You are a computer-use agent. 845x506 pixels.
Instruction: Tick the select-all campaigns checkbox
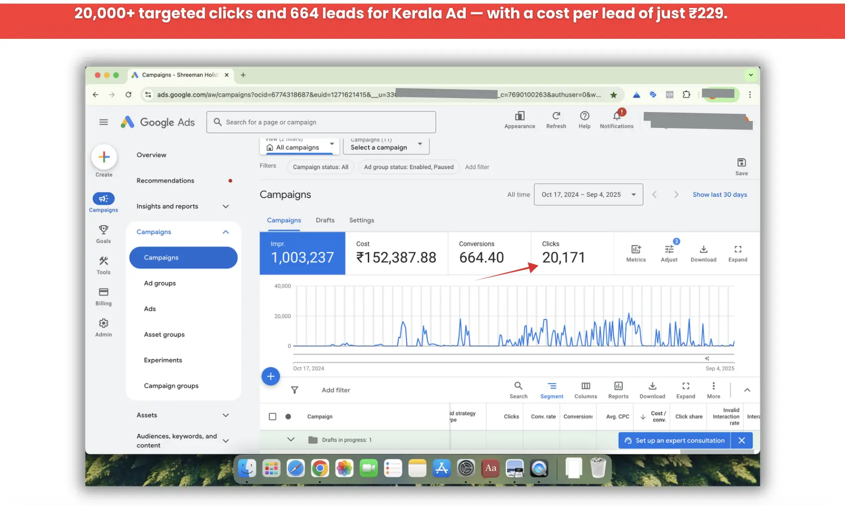click(x=273, y=416)
